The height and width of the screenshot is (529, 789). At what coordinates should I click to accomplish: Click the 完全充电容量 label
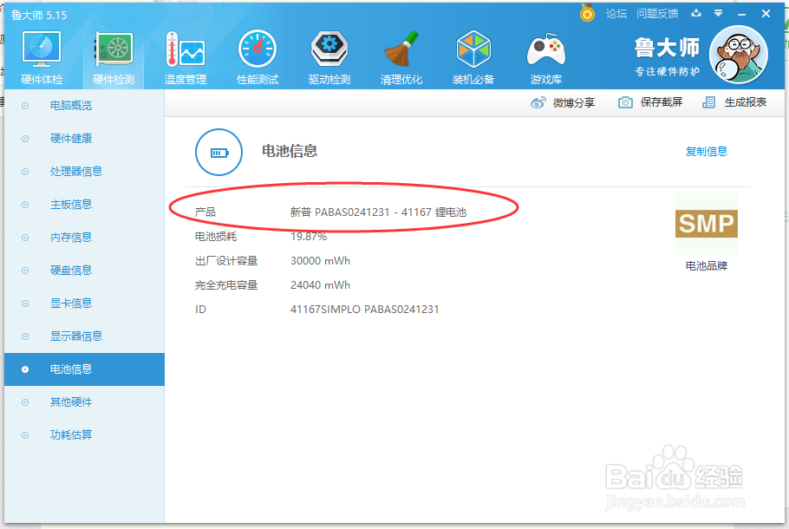[x=226, y=285]
